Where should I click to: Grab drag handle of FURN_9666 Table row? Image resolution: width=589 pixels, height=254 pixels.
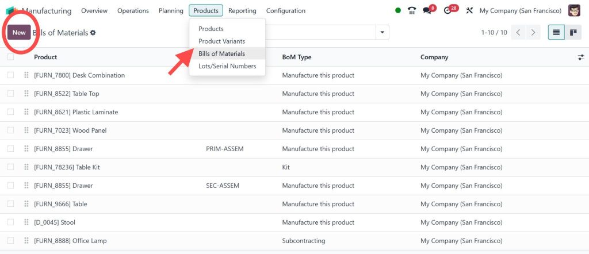click(26, 204)
